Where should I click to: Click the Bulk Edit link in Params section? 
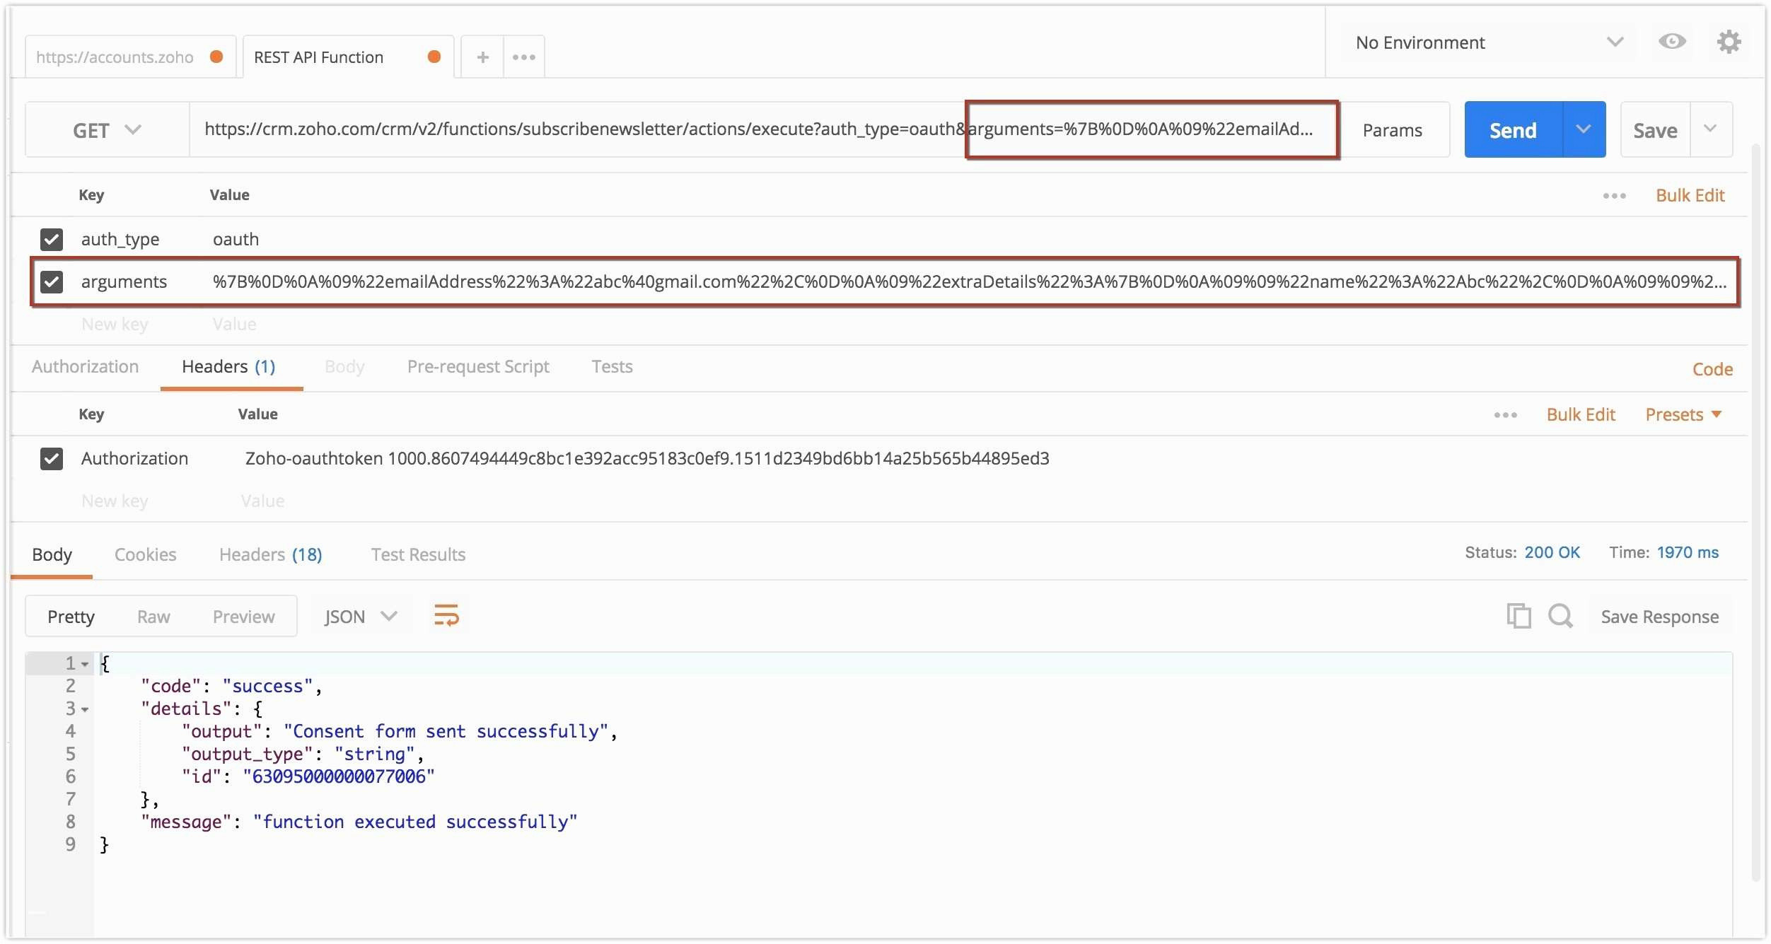1692,193
